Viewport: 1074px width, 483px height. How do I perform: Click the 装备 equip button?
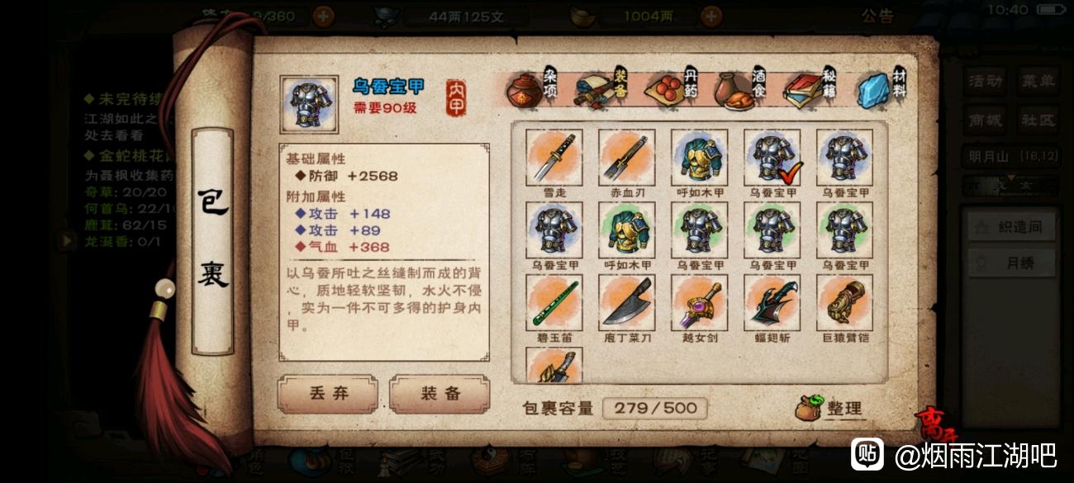click(440, 394)
